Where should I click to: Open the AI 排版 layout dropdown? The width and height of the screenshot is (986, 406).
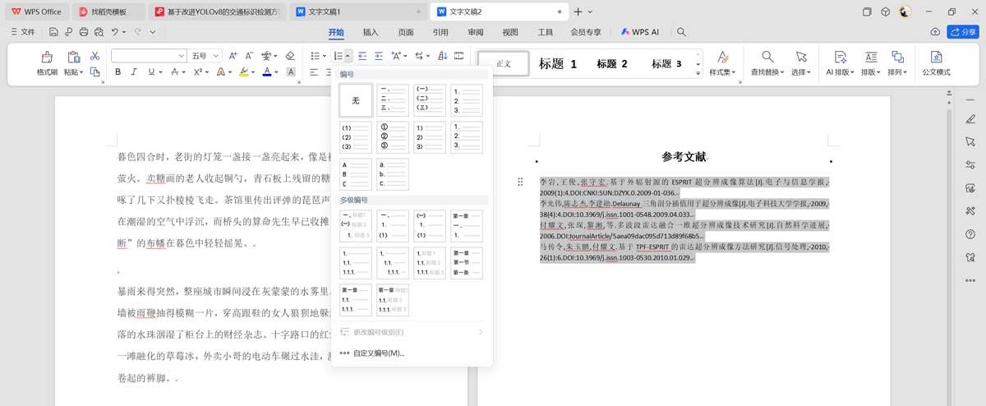[x=840, y=72]
